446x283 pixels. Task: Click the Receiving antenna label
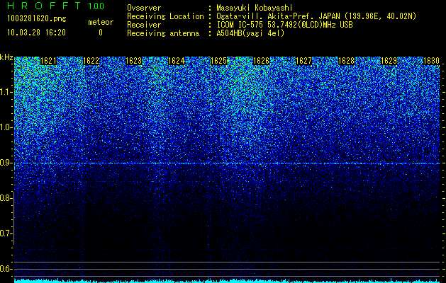(x=163, y=33)
